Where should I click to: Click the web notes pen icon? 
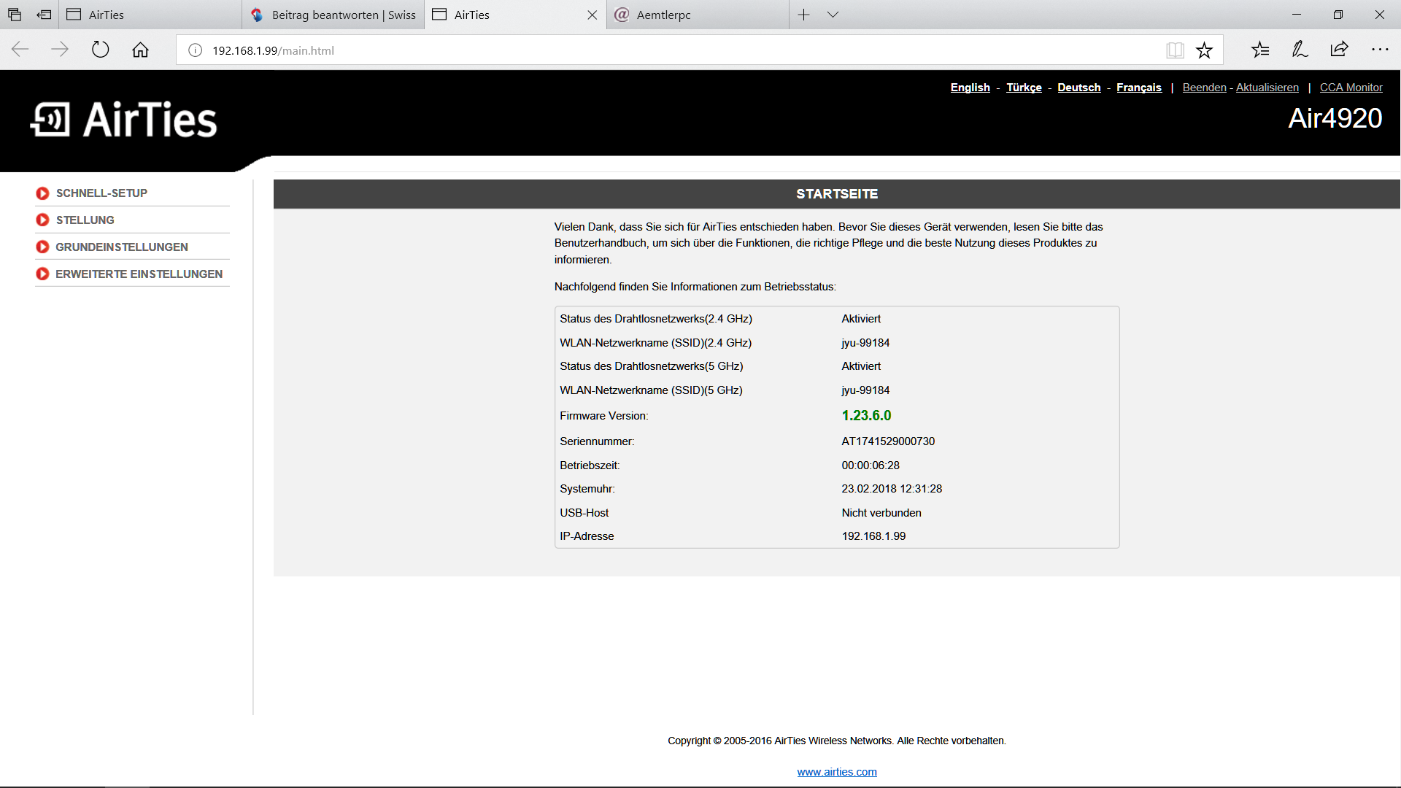click(x=1300, y=50)
